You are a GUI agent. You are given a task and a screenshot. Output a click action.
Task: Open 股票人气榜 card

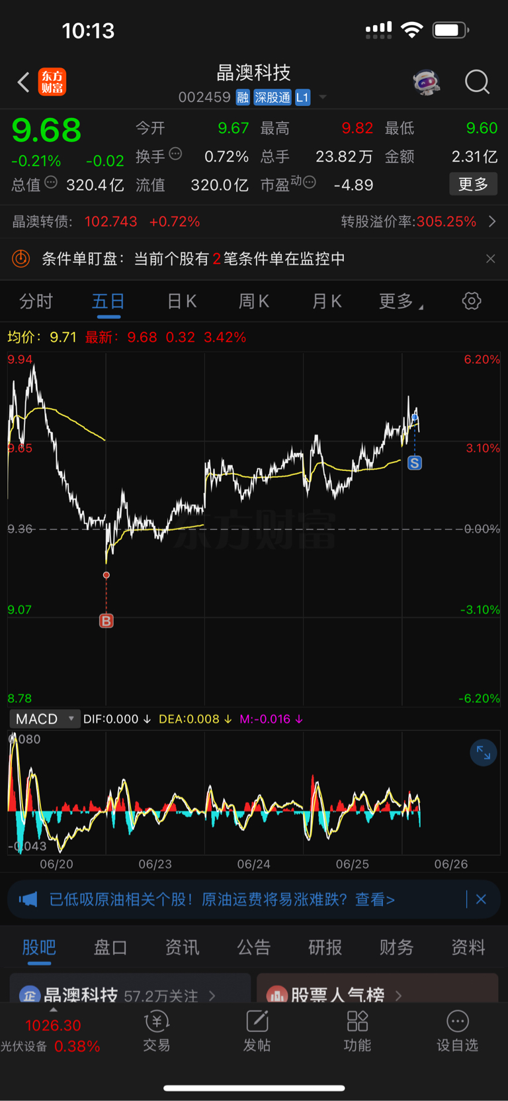[x=377, y=988]
